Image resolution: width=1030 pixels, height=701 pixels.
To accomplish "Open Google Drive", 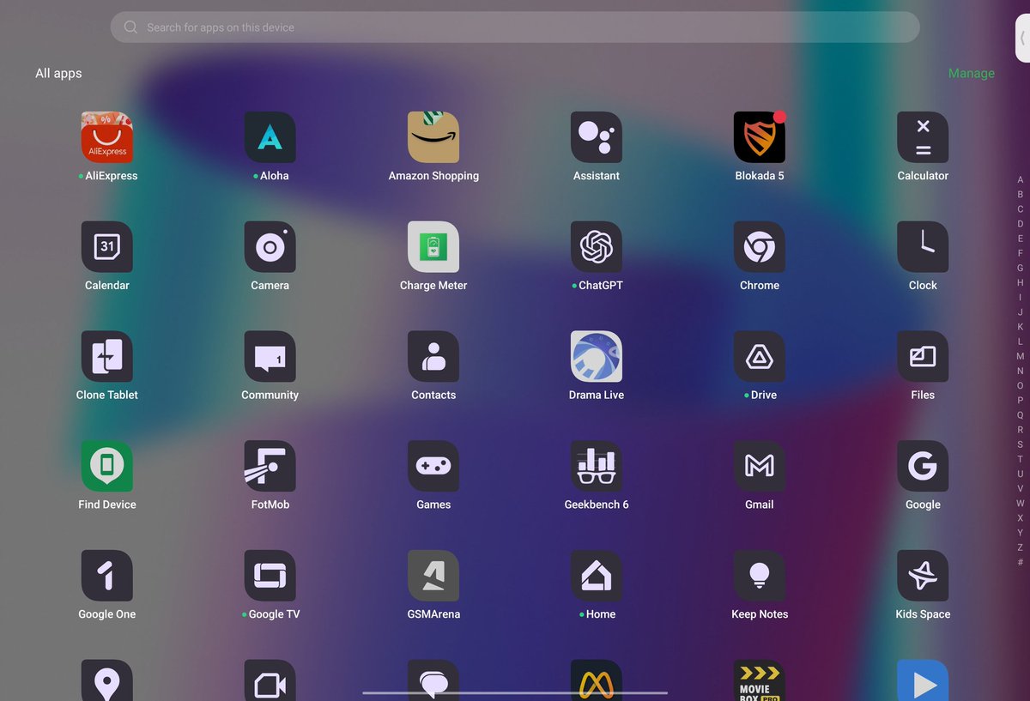I will (760, 357).
